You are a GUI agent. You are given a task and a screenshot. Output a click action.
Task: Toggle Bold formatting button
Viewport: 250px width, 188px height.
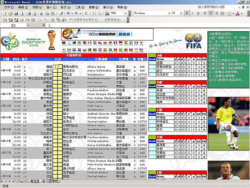[187, 14]
